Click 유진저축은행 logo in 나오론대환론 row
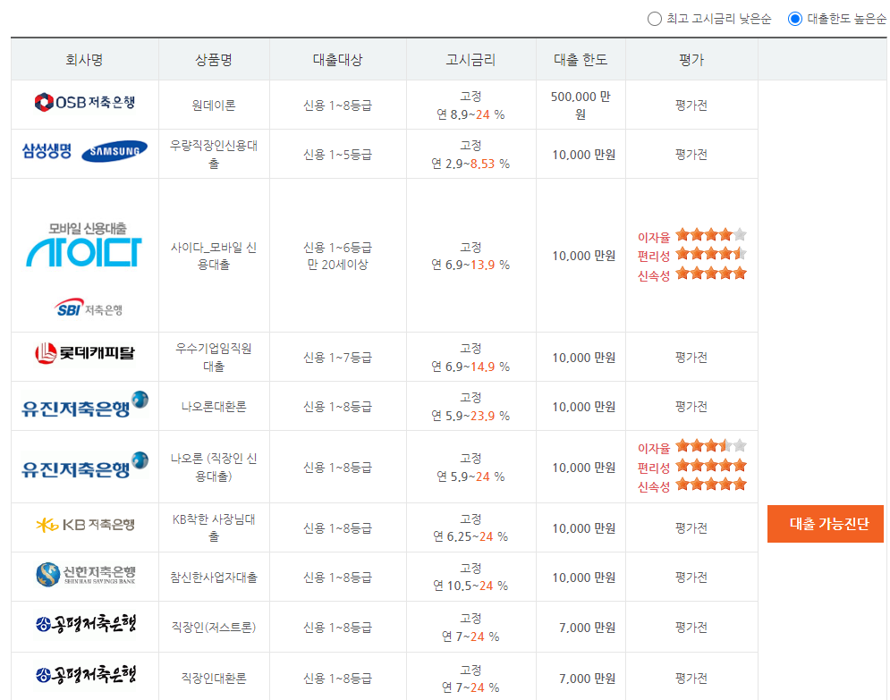 click(85, 405)
